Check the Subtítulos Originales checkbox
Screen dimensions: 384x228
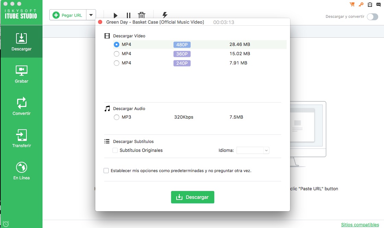pos(115,151)
